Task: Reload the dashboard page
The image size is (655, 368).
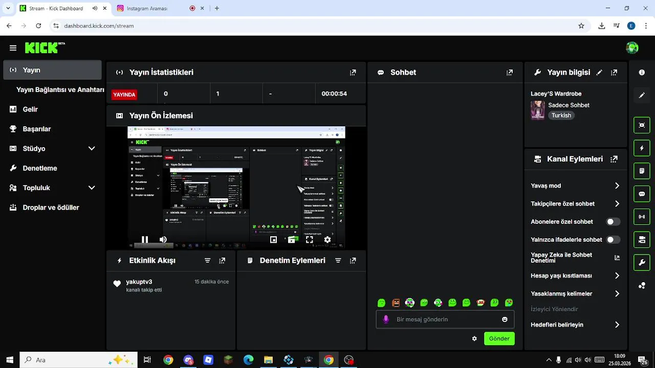Action: point(38,26)
